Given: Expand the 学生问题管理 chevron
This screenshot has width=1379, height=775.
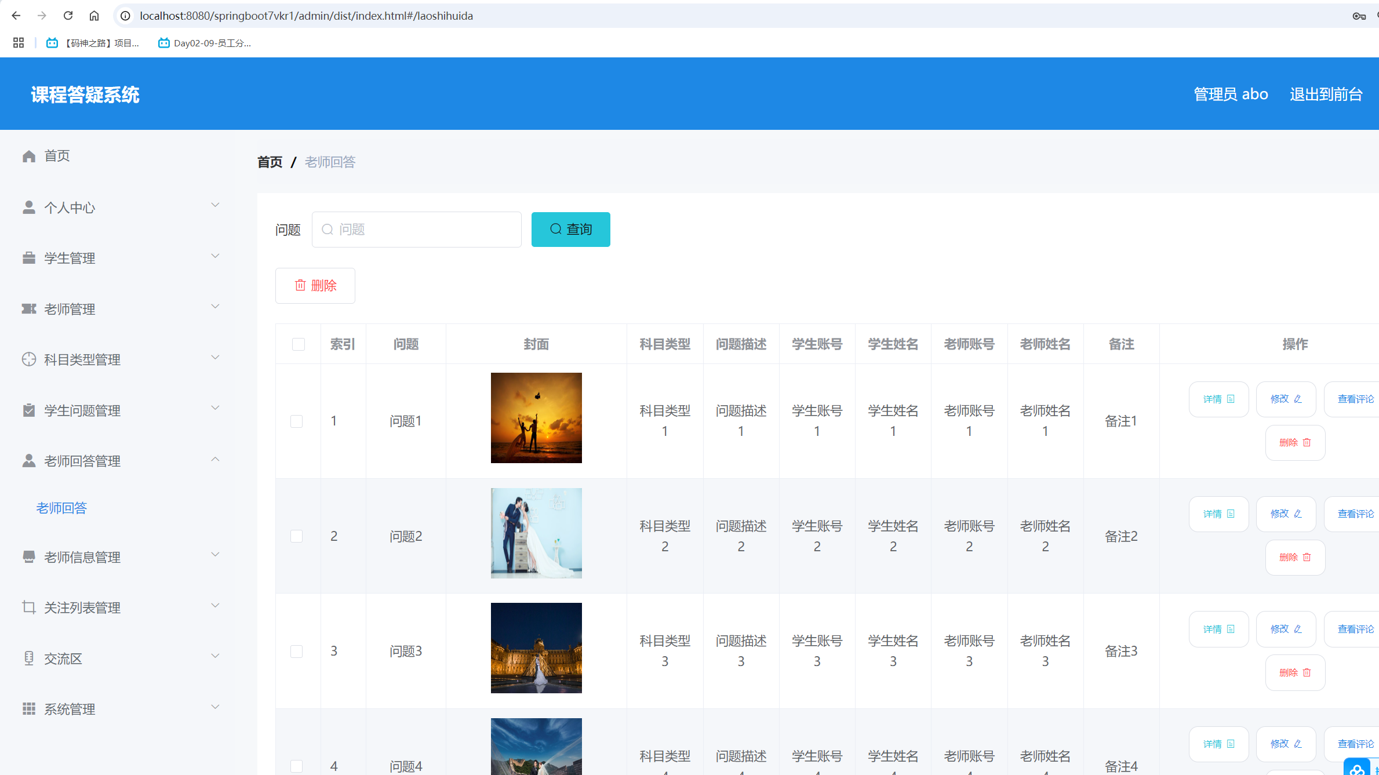Looking at the screenshot, I should [x=215, y=408].
